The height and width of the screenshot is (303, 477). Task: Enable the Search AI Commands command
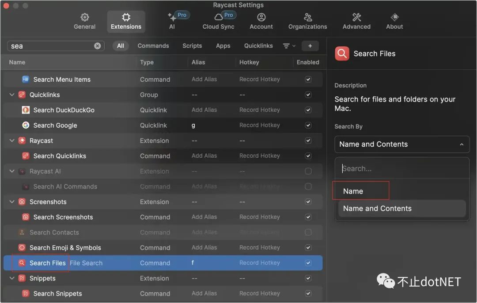pyautogui.click(x=308, y=186)
